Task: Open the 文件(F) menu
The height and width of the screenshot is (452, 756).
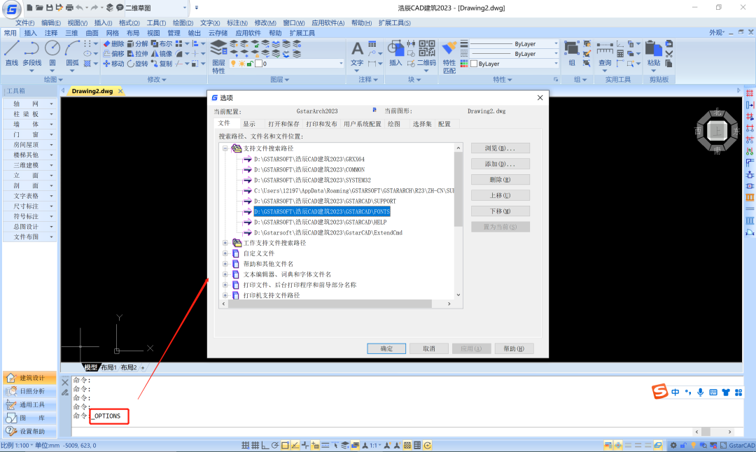Action: click(24, 22)
